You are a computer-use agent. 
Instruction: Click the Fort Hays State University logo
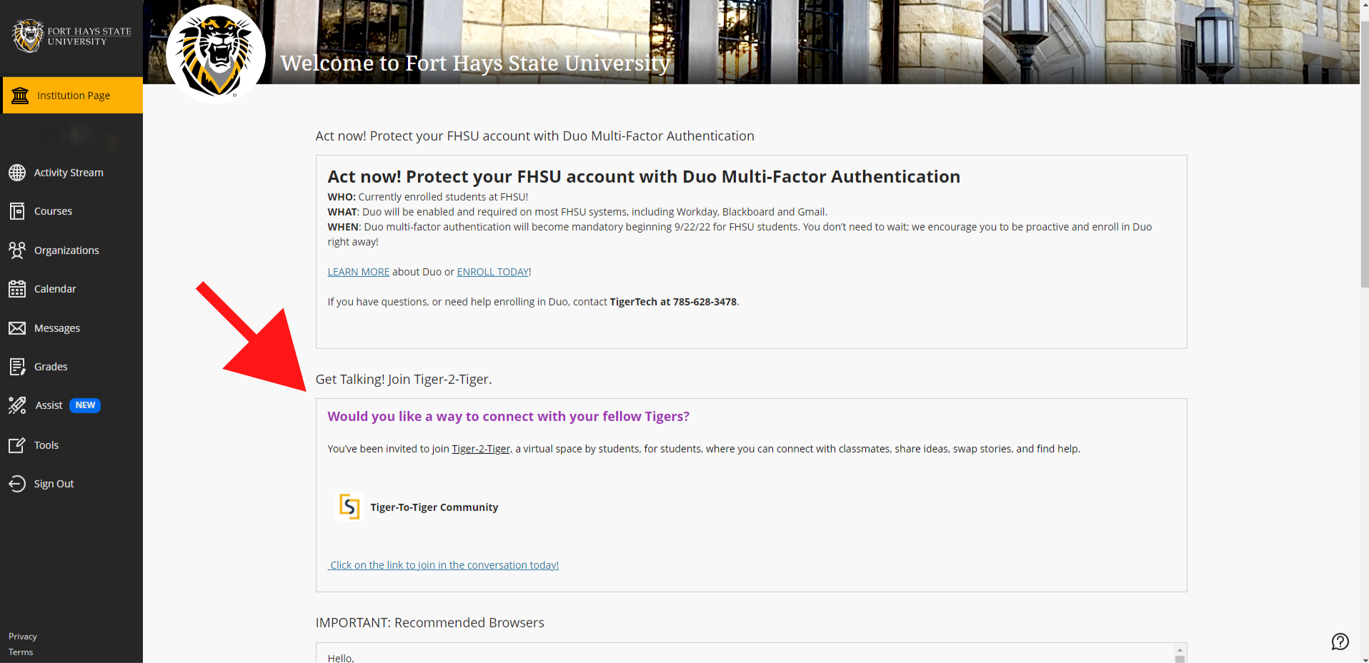(x=71, y=36)
